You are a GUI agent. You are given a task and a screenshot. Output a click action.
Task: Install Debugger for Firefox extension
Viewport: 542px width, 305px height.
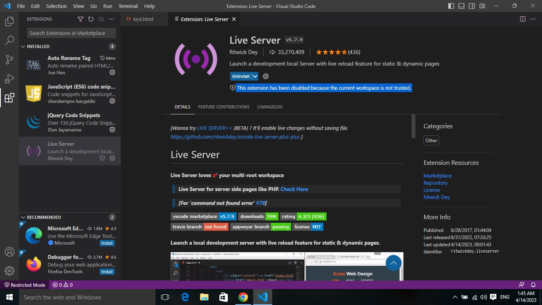pyautogui.click(x=107, y=272)
